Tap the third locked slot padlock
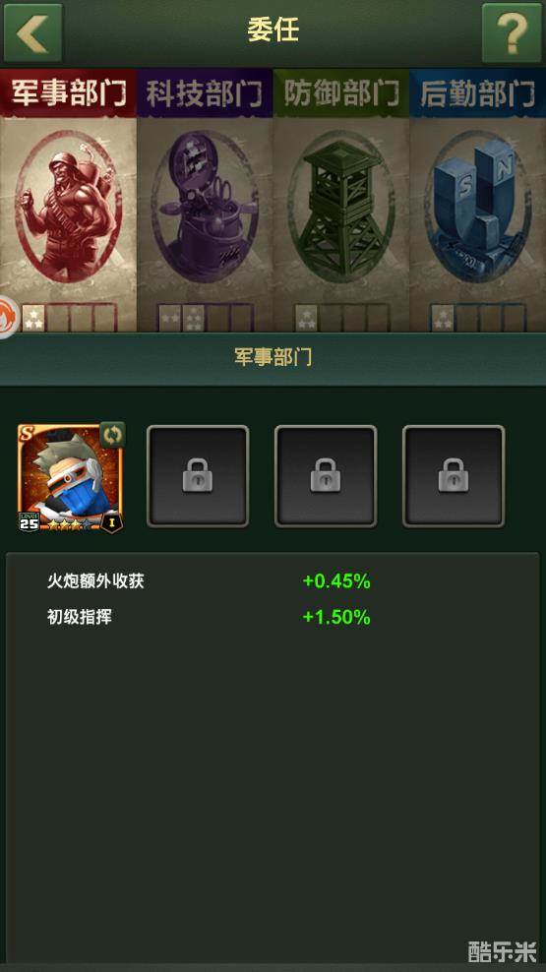546x972 pixels. (x=454, y=475)
